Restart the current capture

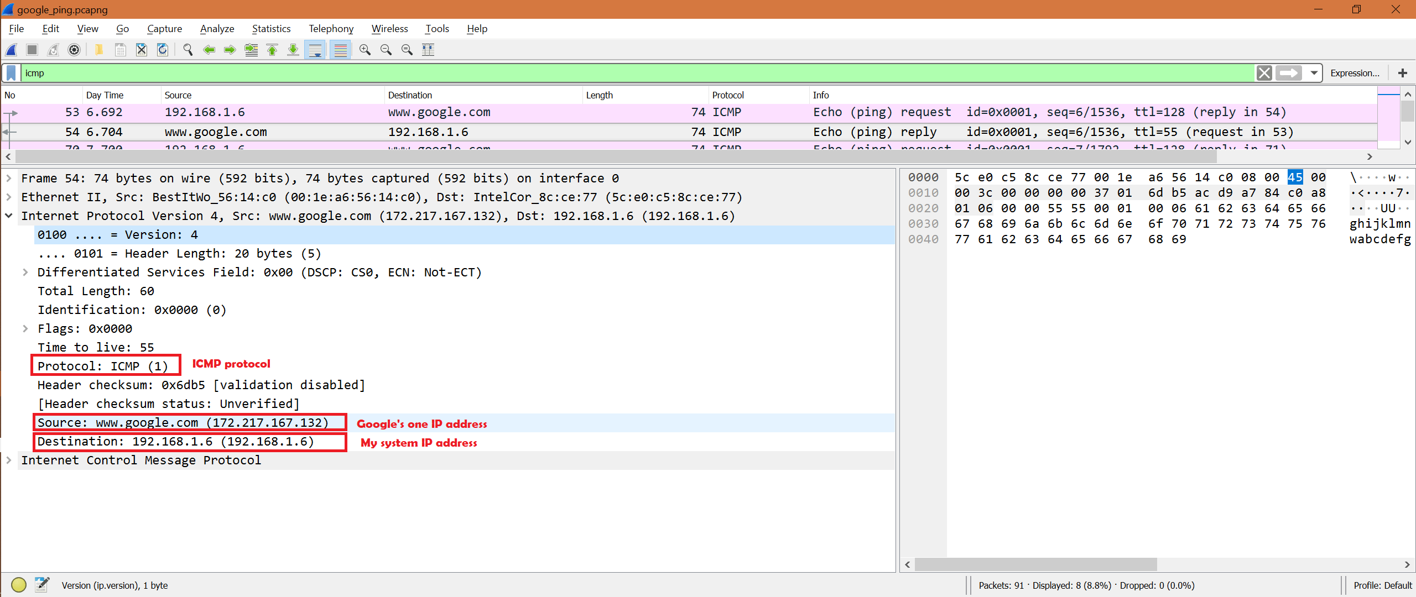point(53,50)
